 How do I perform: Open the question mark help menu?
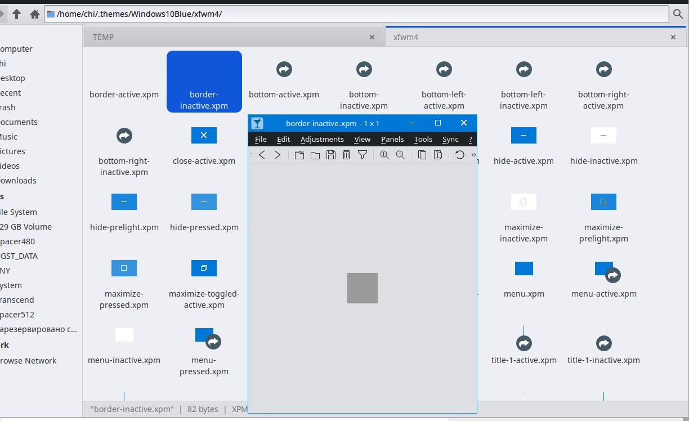(470, 139)
